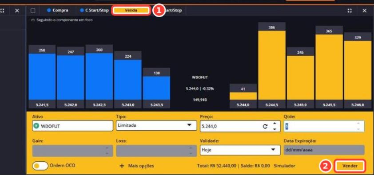Open the Validade dropdown showing Hoje

[240, 150]
